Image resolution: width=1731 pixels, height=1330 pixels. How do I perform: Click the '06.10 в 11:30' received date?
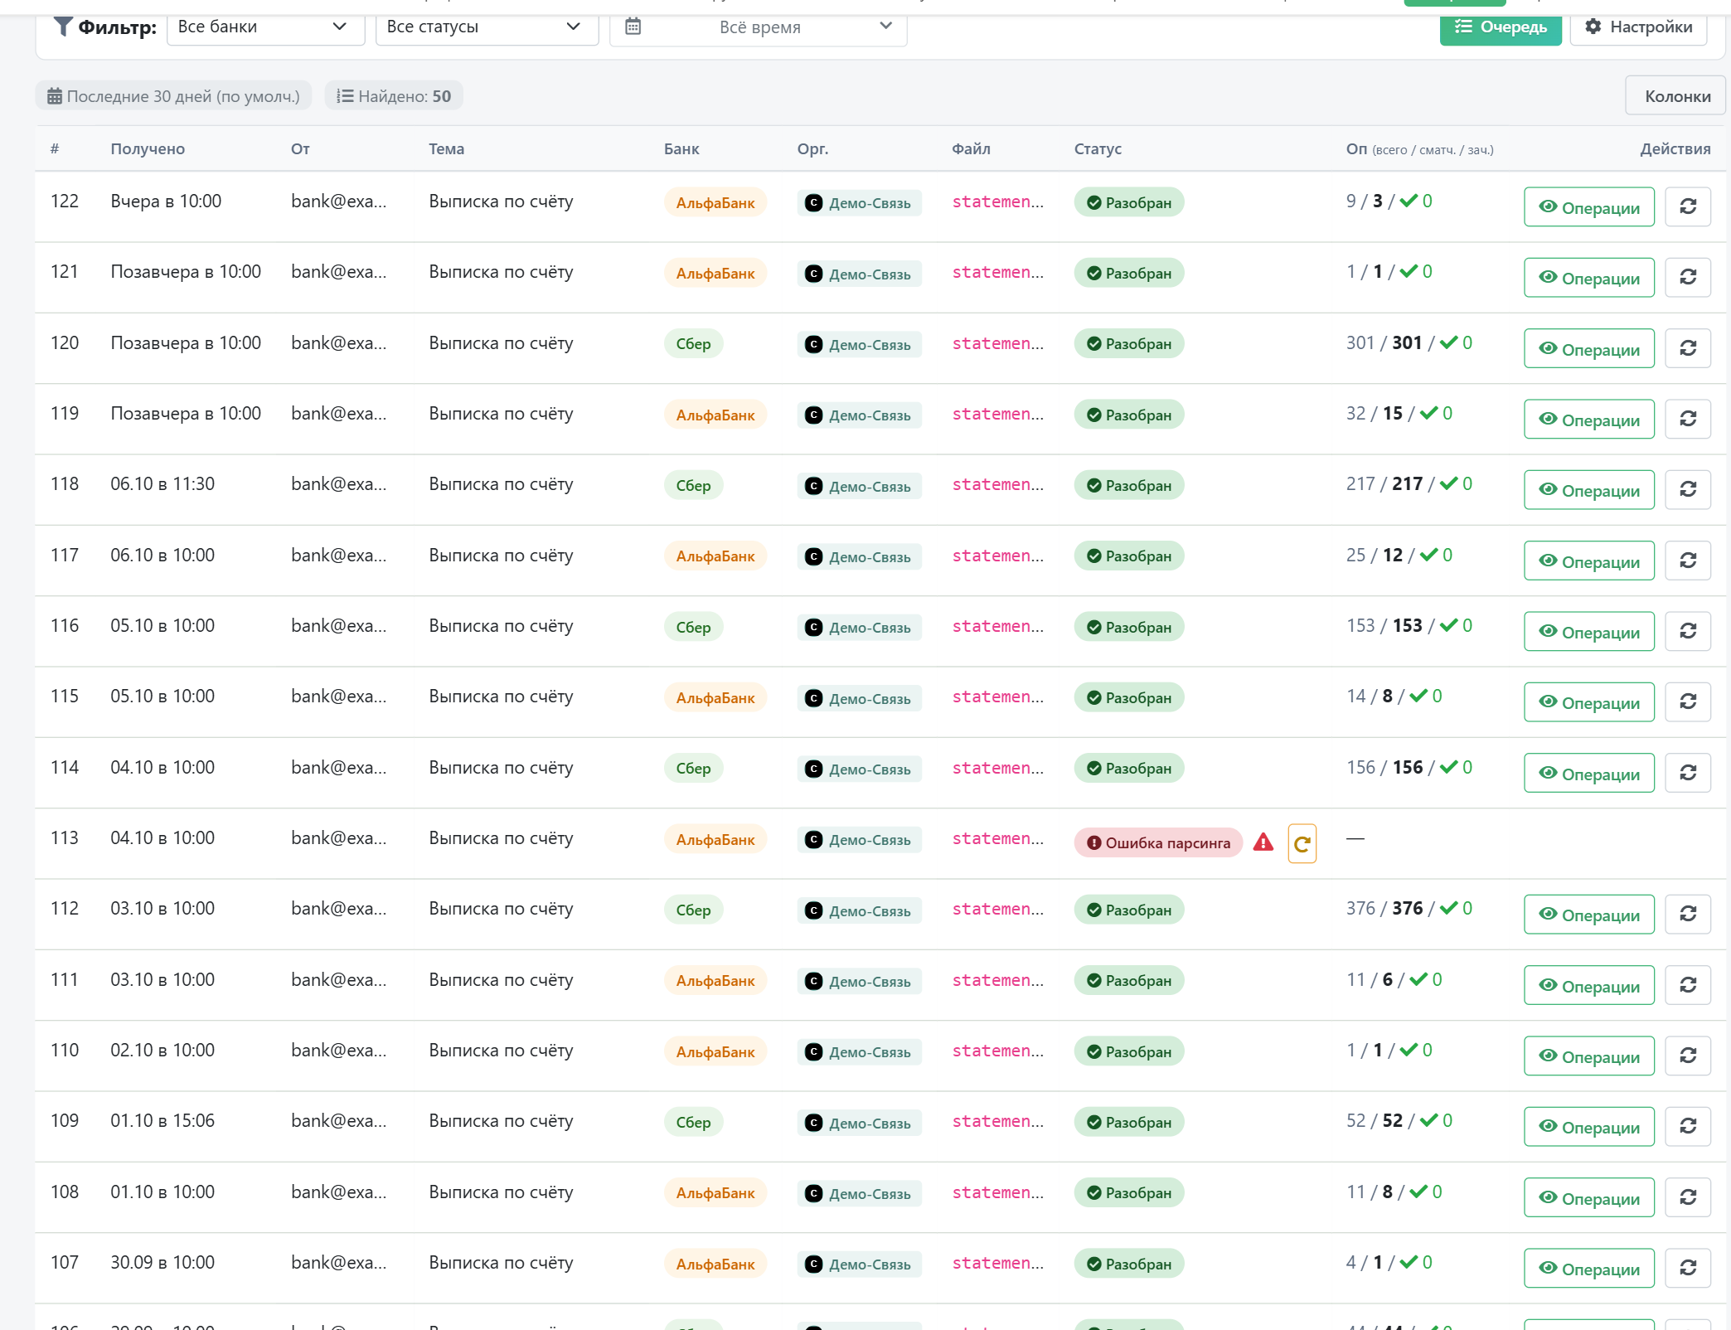[x=162, y=483]
